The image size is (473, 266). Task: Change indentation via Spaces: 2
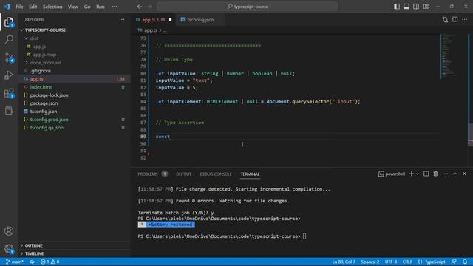click(370, 262)
